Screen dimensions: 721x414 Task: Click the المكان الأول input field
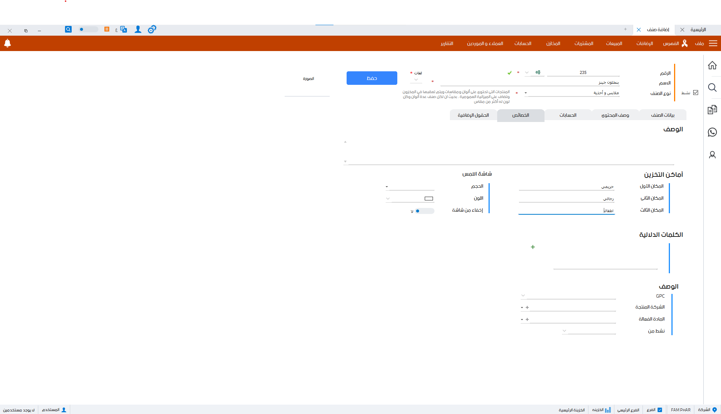[566, 187]
